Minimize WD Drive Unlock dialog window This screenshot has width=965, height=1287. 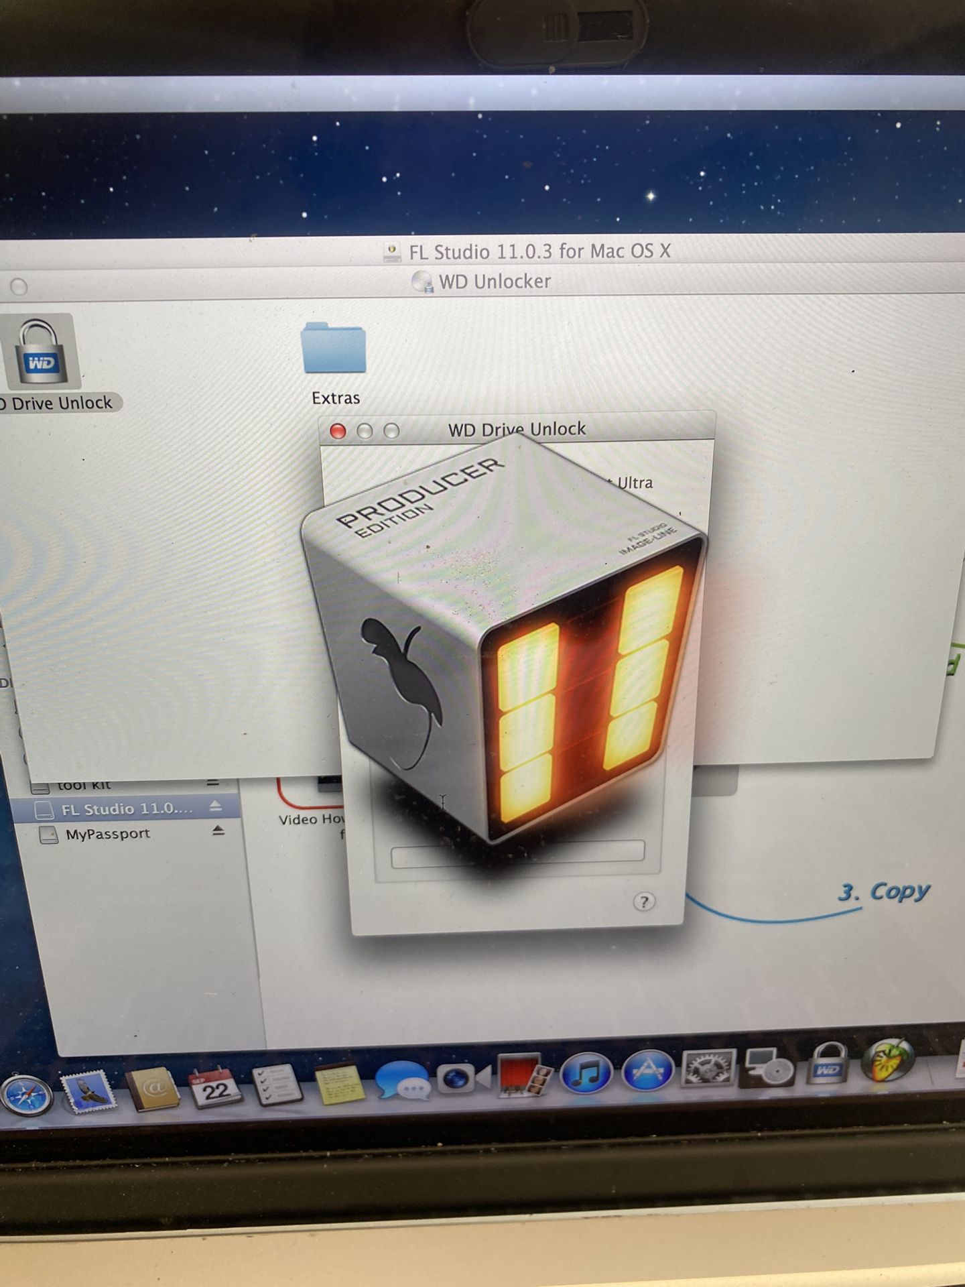click(365, 431)
